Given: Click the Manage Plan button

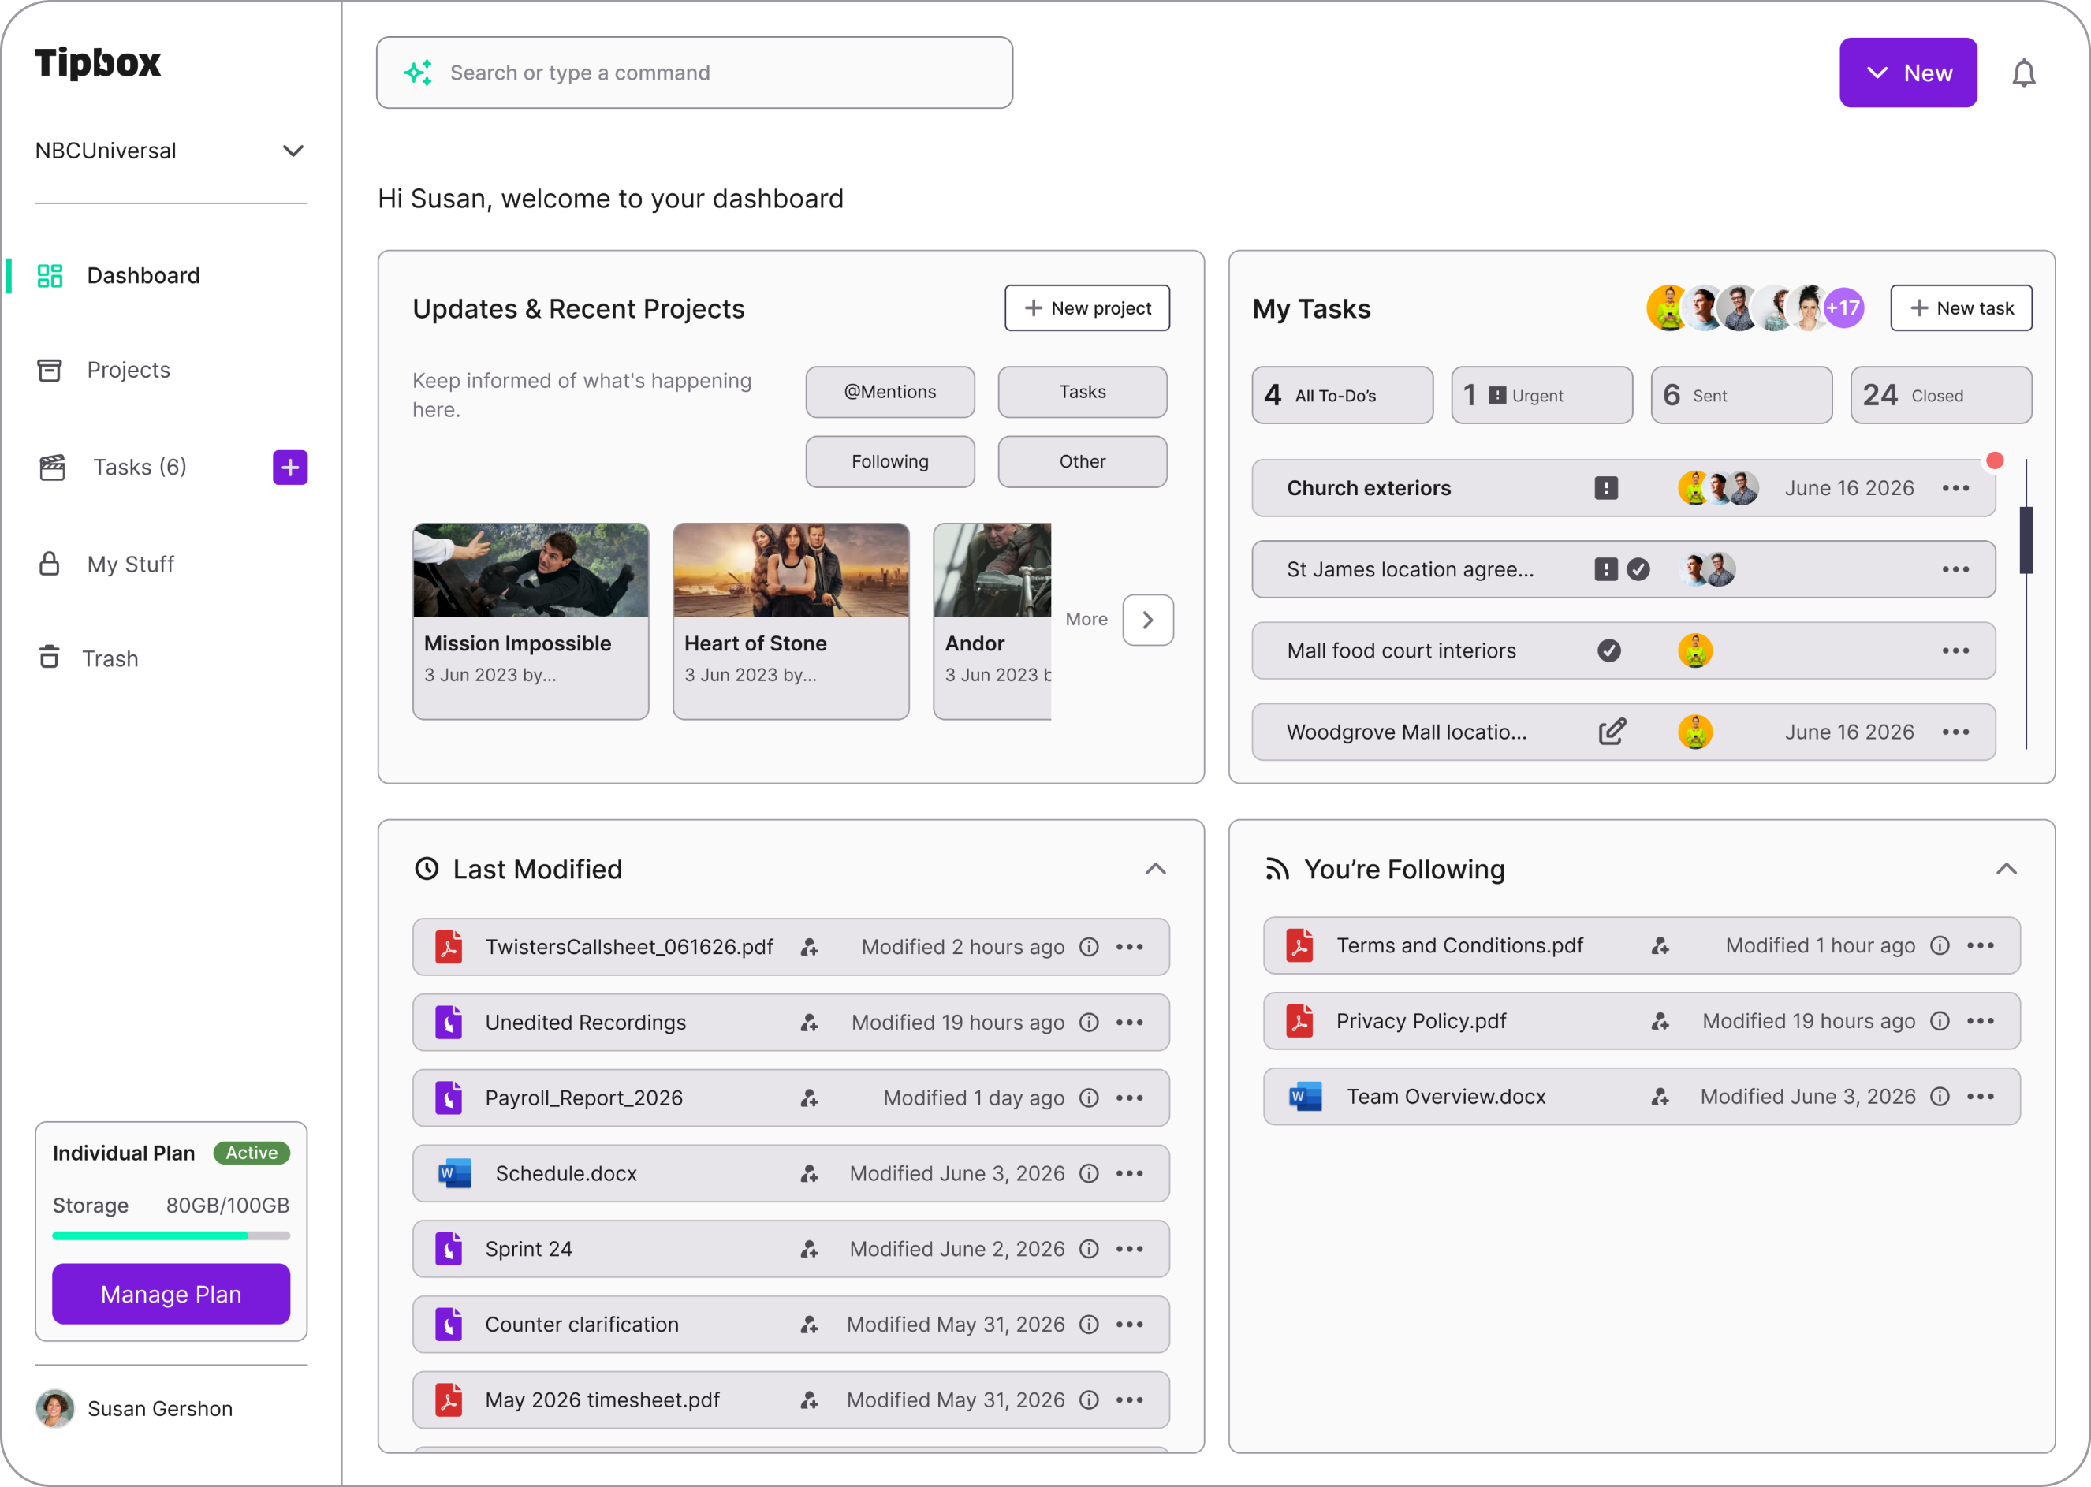Looking at the screenshot, I should click(x=171, y=1294).
